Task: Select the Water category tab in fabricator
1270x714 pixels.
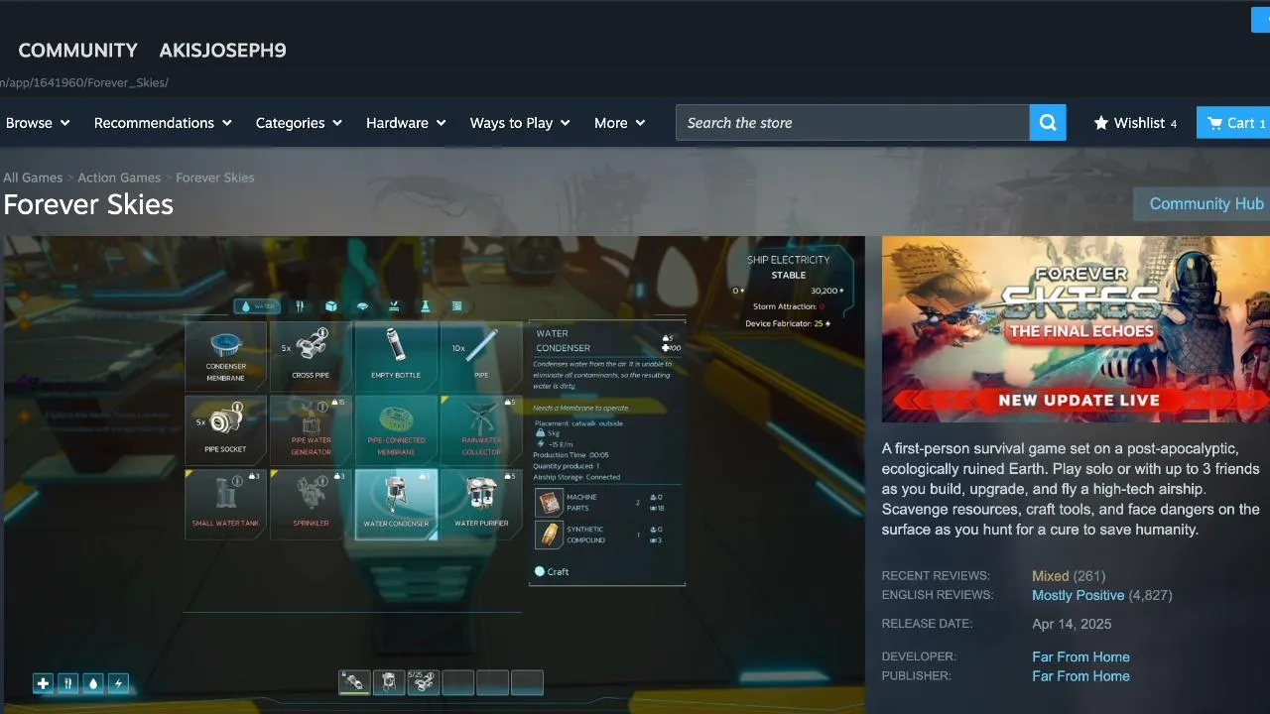Action: click(x=257, y=306)
